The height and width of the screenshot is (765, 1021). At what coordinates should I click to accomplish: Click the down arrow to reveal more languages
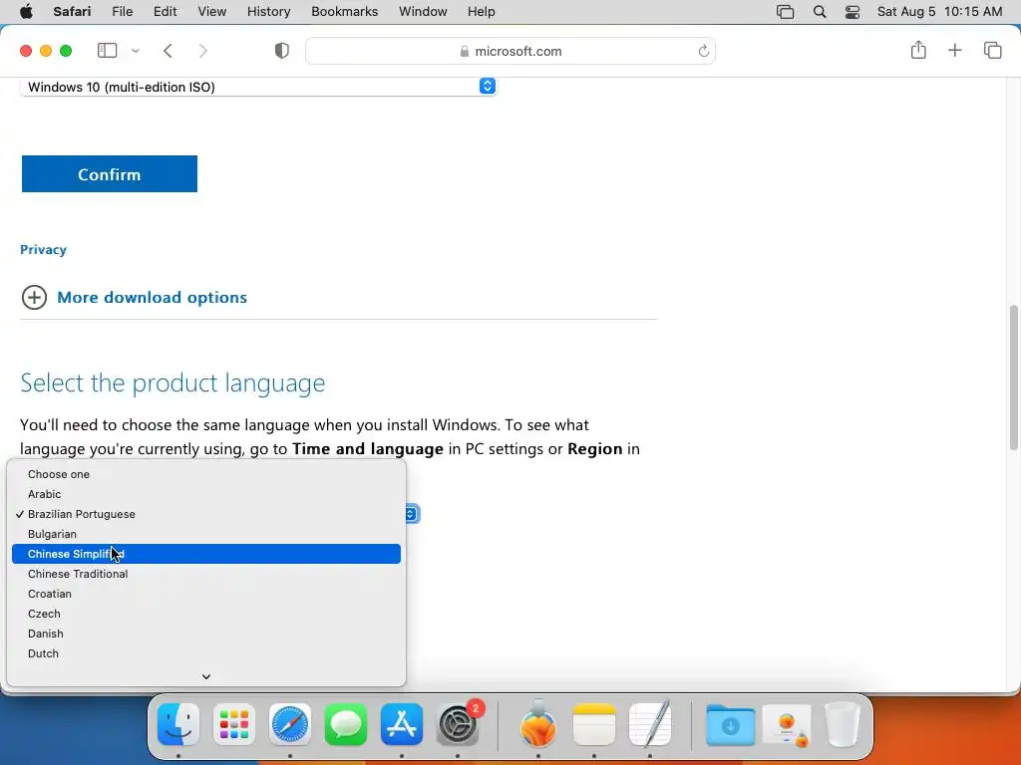[205, 676]
